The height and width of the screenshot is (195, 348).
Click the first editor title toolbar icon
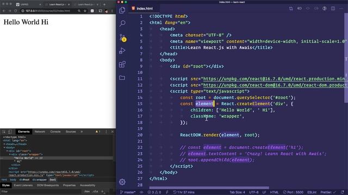pyautogui.click(x=291, y=9)
